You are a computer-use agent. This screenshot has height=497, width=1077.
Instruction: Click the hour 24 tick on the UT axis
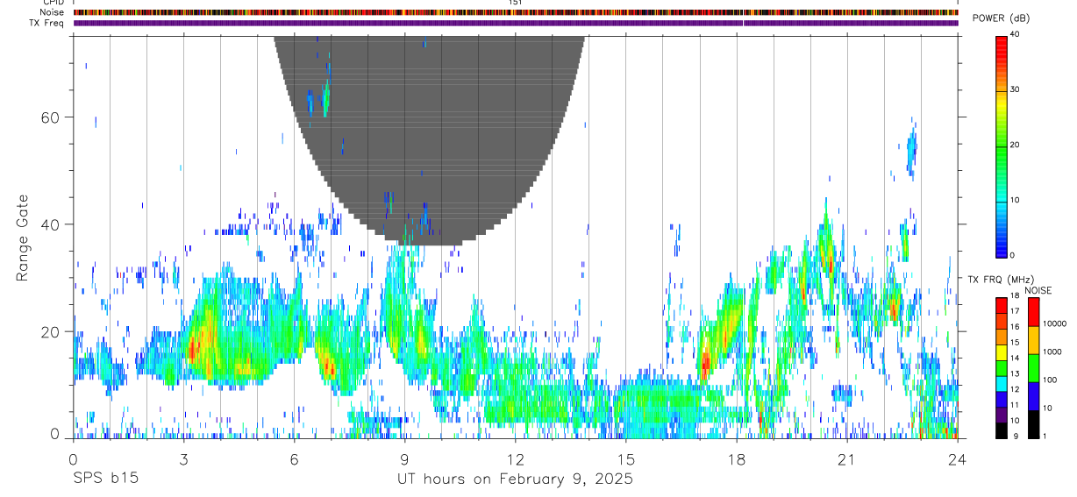pyautogui.click(x=958, y=458)
